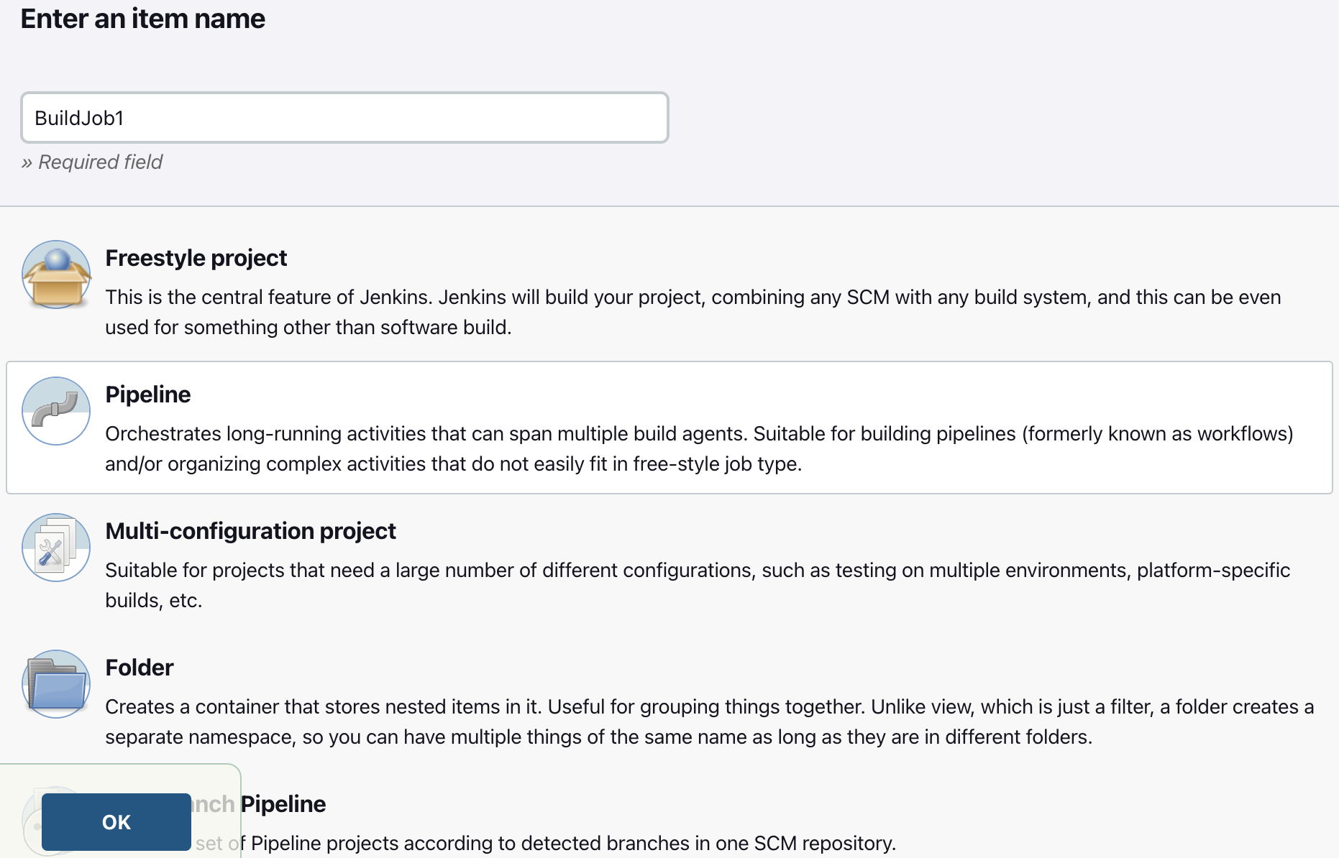
Task: Click the Multi-configuration project icon
Action: pyautogui.click(x=55, y=548)
